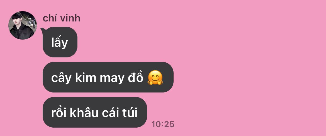Select the "cây kim may đồ" message bubble
Image resolution: width=326 pixels, height=136 pixels.
[108, 77]
